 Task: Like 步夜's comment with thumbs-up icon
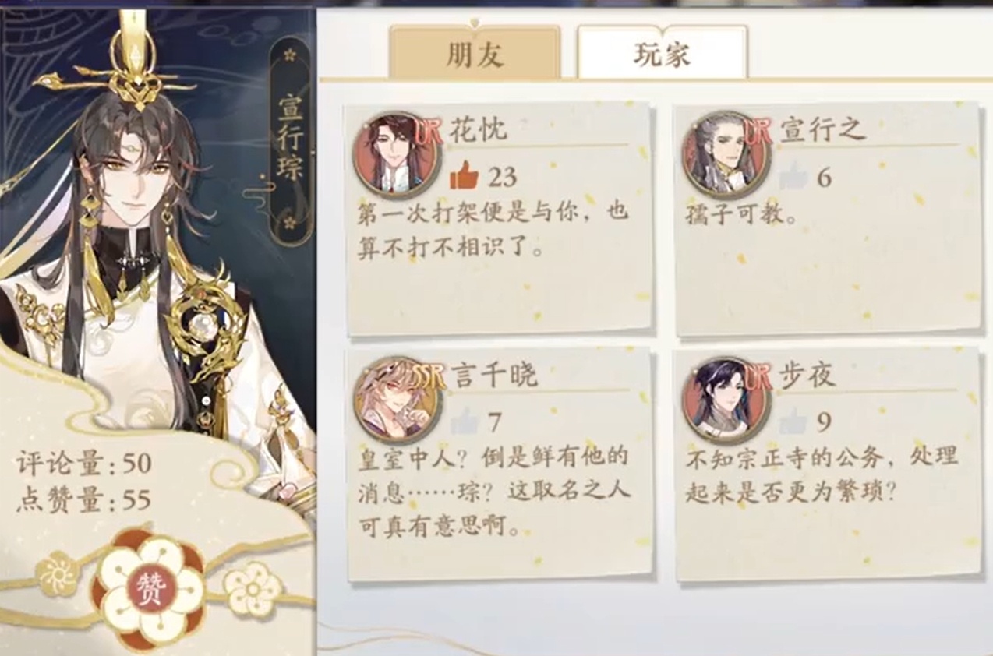point(793,421)
